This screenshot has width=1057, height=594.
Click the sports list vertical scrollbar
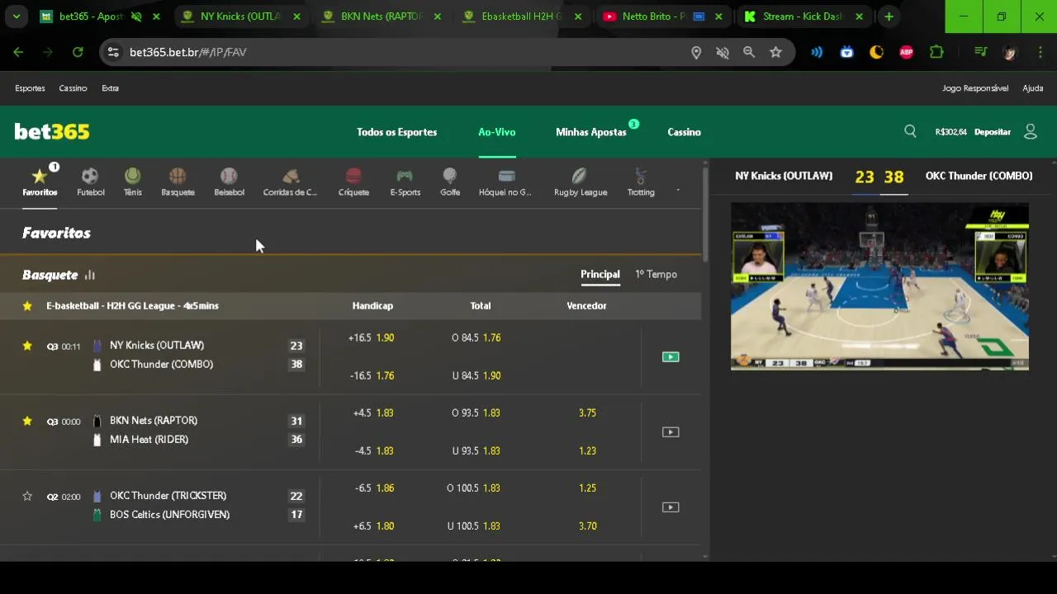(705, 214)
